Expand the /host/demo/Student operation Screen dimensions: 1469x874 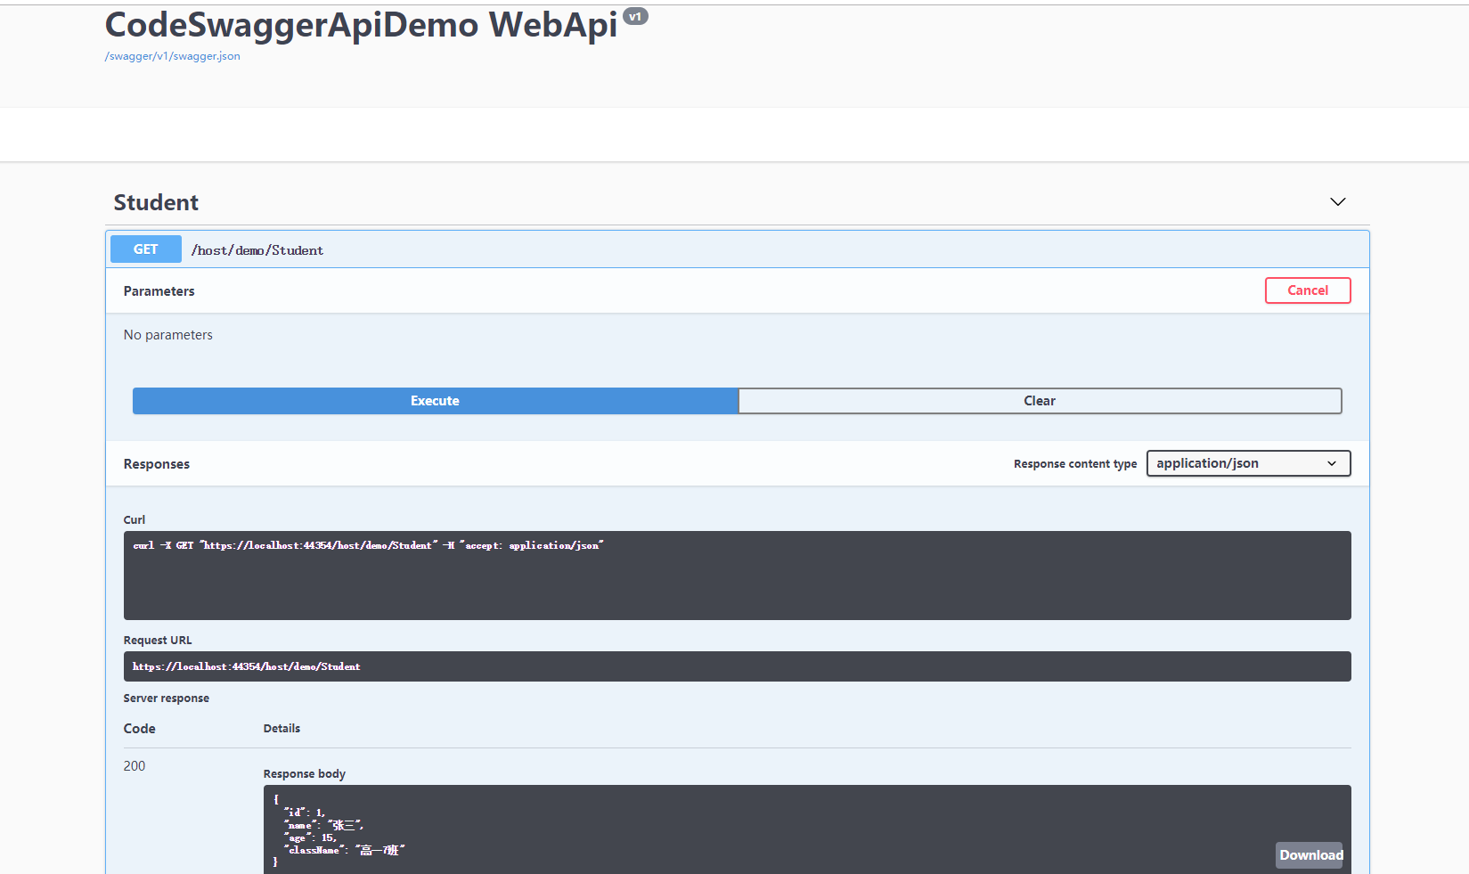pos(257,249)
